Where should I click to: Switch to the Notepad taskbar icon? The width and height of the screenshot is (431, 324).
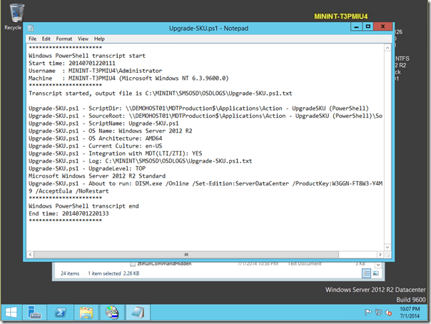click(x=137, y=312)
